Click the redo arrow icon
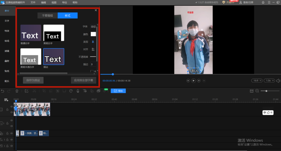The image size is (281, 151). pos(9,91)
